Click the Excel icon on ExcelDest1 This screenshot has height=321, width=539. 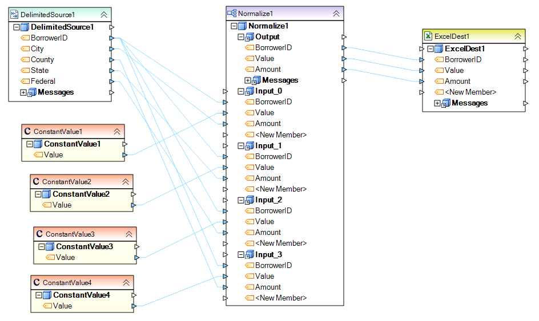pos(428,36)
